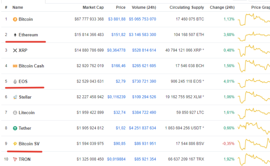Open the Bitcoin SV name link
The width and height of the screenshot is (270, 166).
[29, 144]
